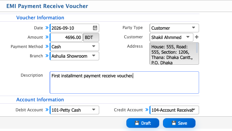232x131 pixels.
Task: Open the calendar picker for Date
Action: click(95, 28)
